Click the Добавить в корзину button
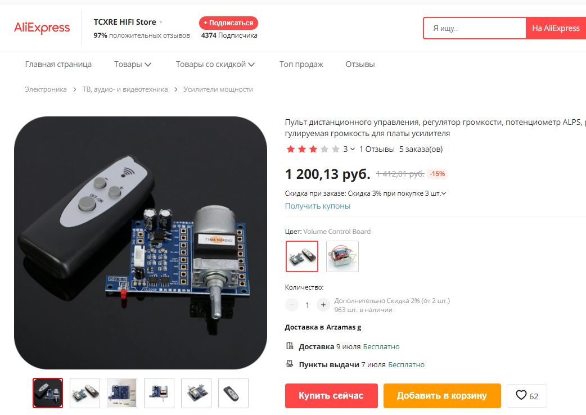586x415 pixels. (x=442, y=395)
